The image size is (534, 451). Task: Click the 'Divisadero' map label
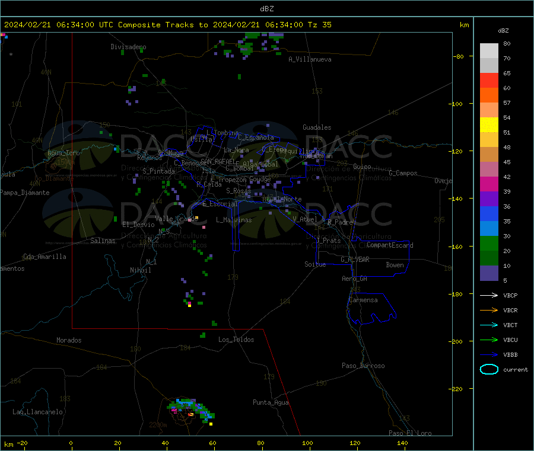click(128, 47)
